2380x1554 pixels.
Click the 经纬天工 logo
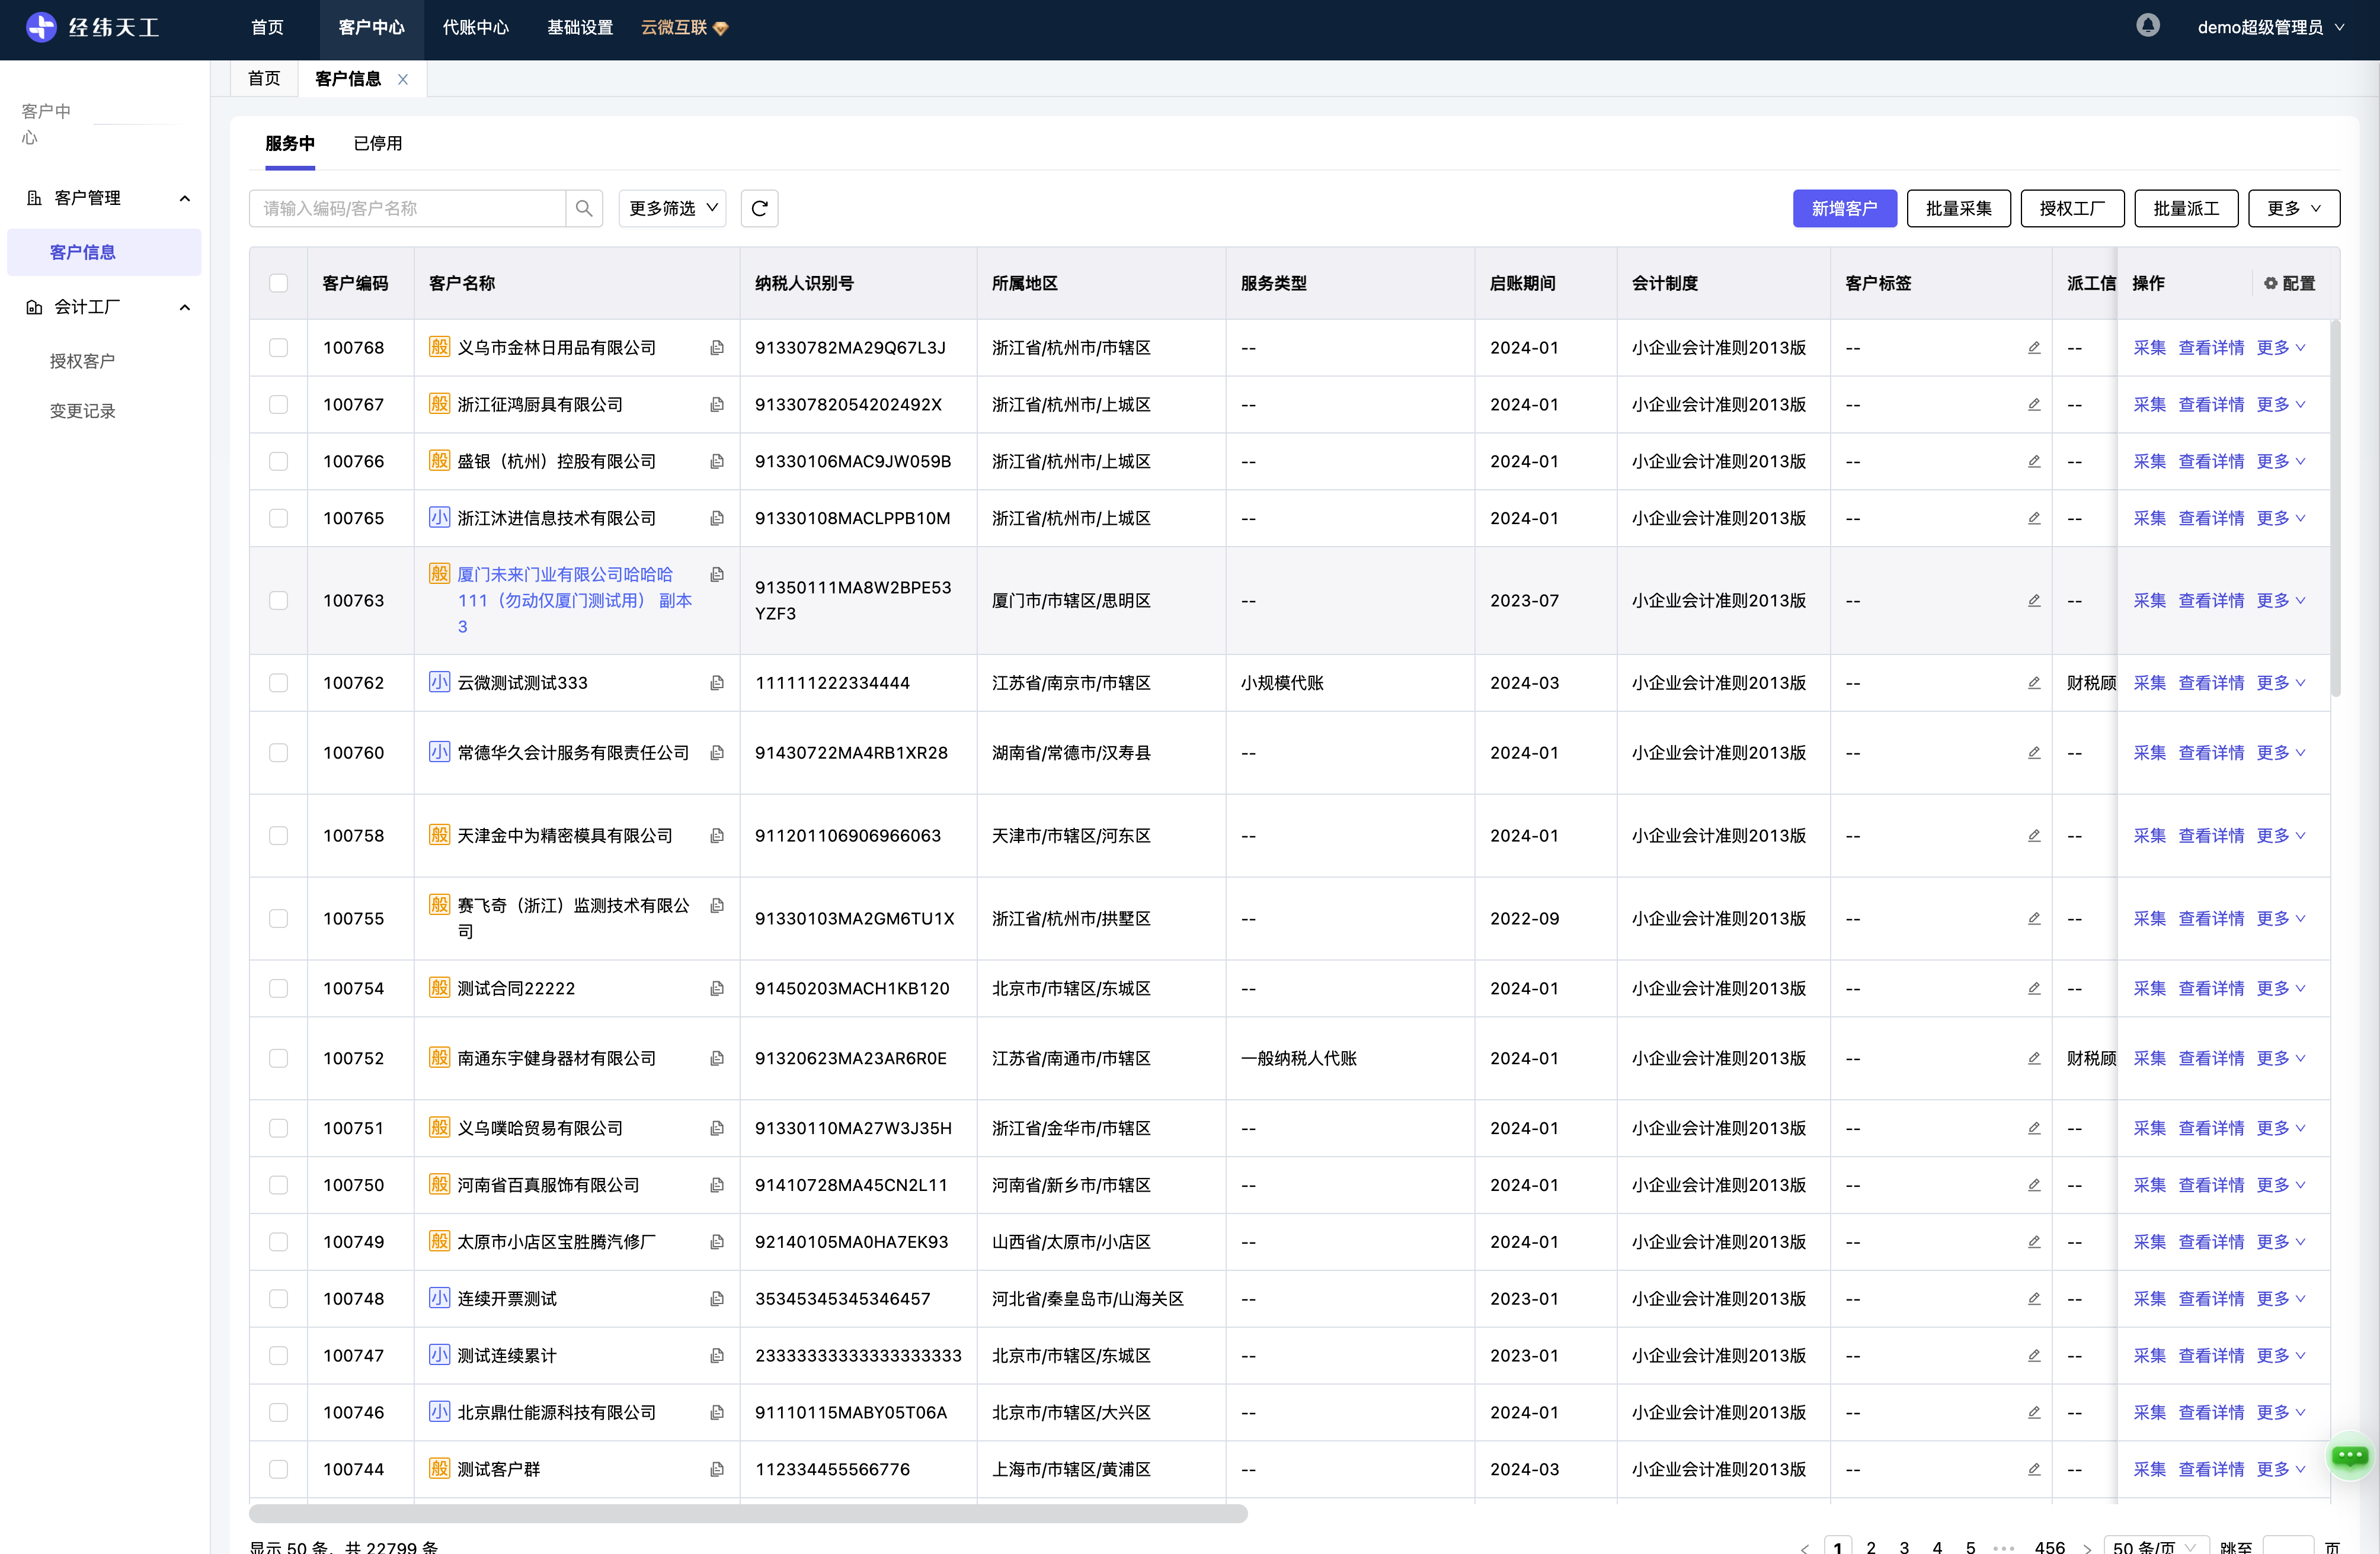tap(93, 27)
